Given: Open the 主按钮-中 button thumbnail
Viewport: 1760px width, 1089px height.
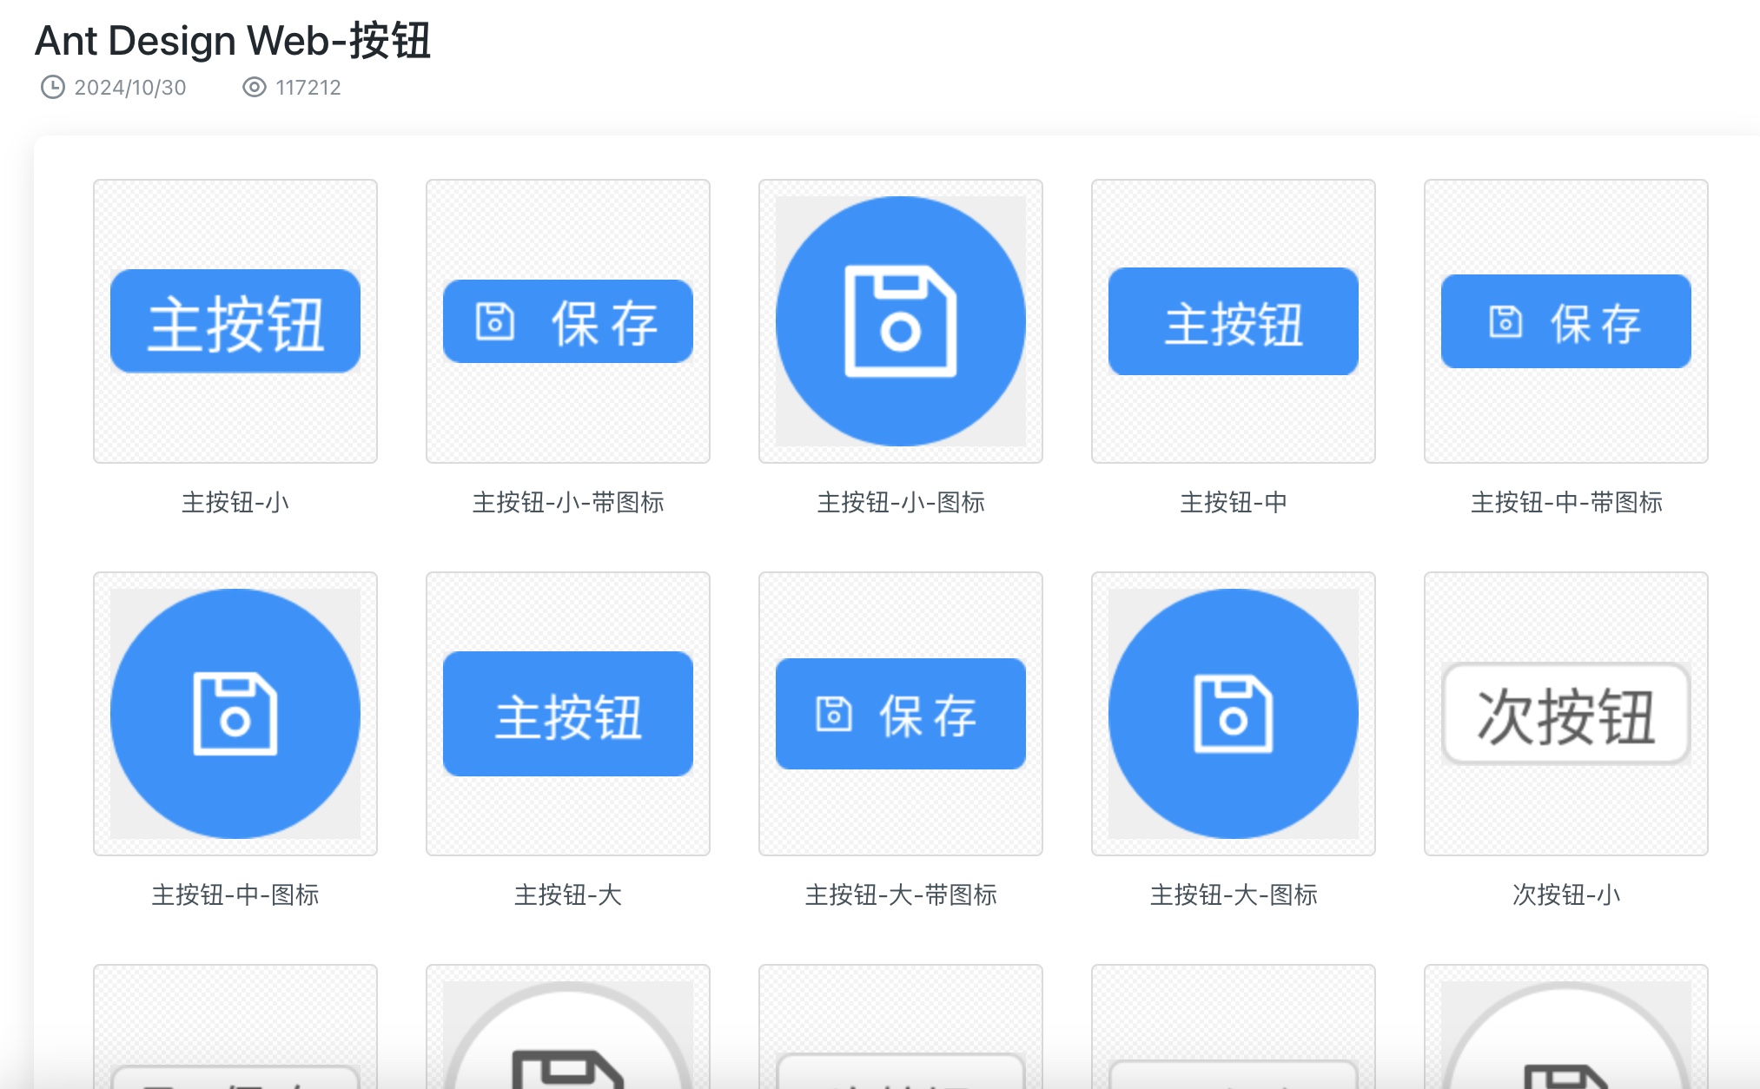Looking at the screenshot, I should (x=1234, y=321).
